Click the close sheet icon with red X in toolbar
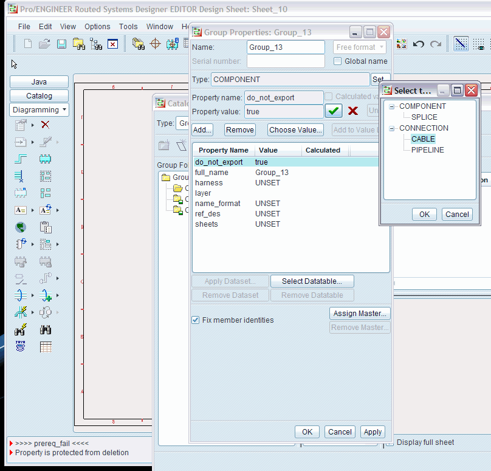This screenshot has height=471, width=491. 113,44
